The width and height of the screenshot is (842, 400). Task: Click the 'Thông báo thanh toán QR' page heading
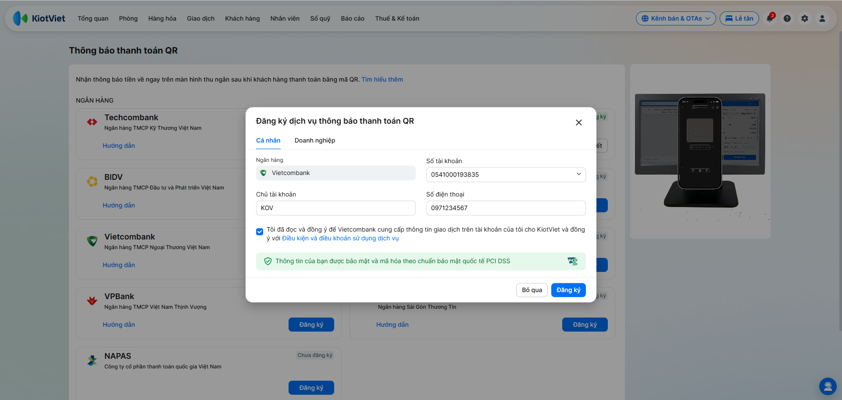[x=123, y=50]
